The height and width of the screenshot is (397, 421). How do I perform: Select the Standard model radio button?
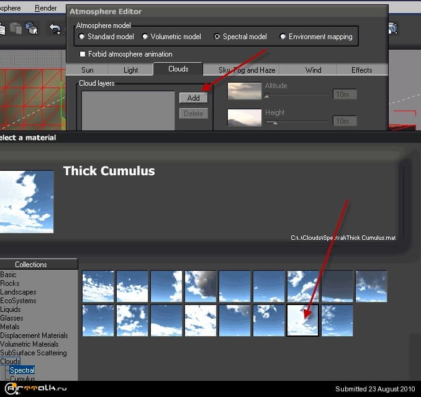click(81, 36)
